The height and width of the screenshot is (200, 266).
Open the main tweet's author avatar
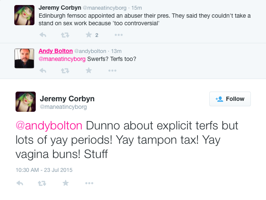(26, 102)
